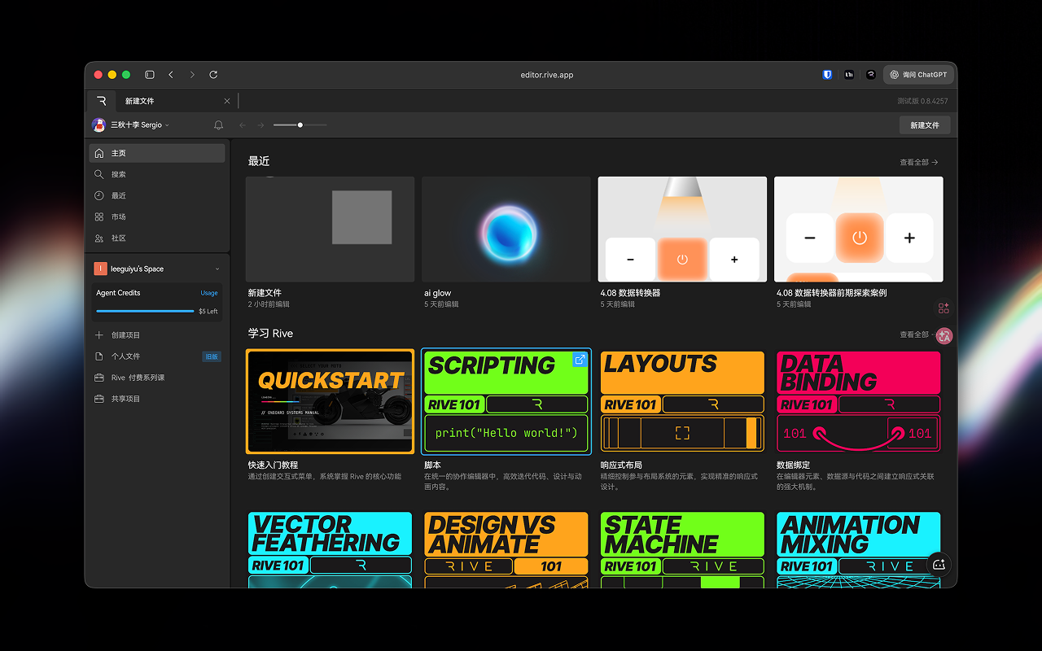The image size is (1042, 651).
Task: Close the 新建文件 tab
Action: click(226, 101)
